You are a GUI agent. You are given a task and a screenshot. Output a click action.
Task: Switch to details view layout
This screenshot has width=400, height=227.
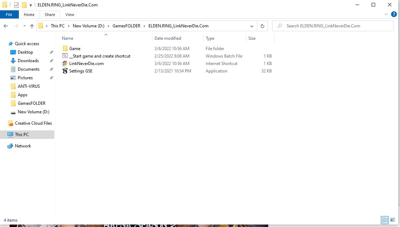click(x=385, y=220)
